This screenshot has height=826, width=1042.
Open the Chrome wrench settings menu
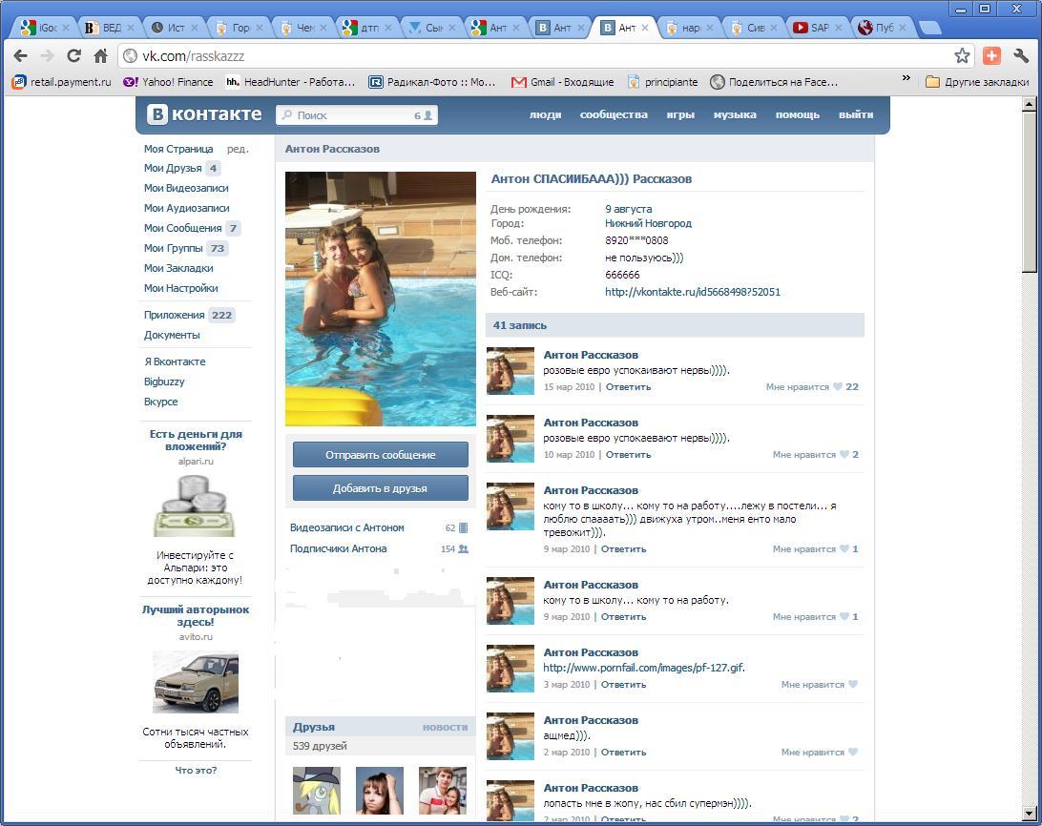[1020, 56]
